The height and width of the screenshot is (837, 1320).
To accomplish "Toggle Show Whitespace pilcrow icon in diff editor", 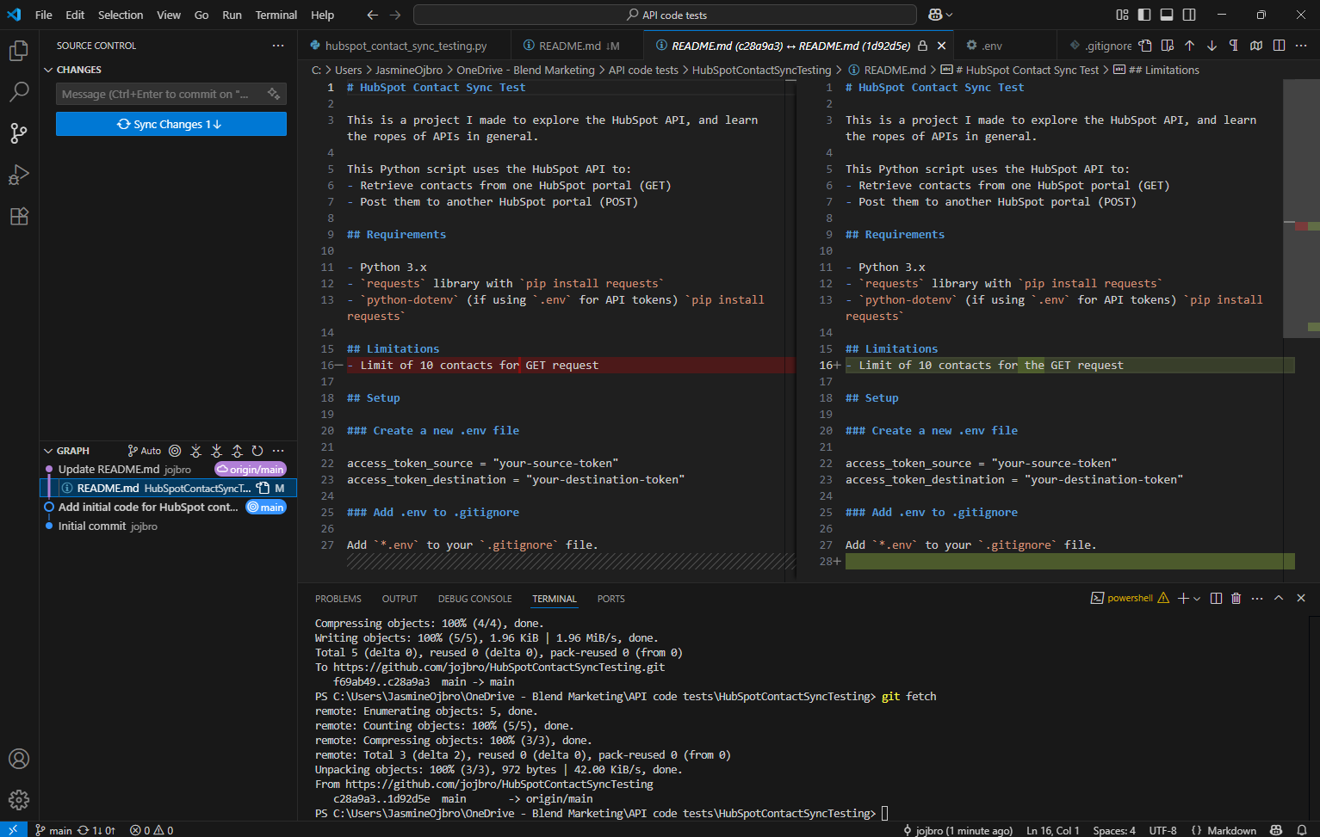I will coord(1234,45).
